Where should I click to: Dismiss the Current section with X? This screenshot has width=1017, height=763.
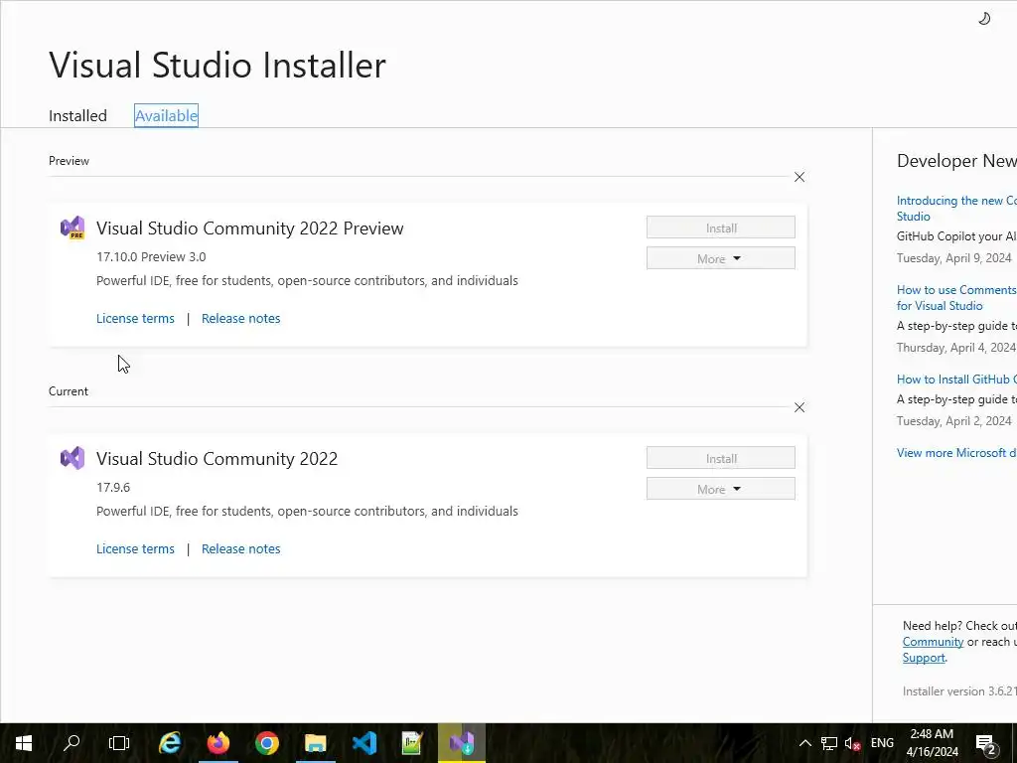(799, 407)
